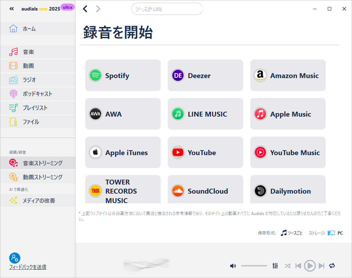Click the podcast icon beside ポッドキャスト
This screenshot has width=352, height=278.
pyautogui.click(x=13, y=94)
